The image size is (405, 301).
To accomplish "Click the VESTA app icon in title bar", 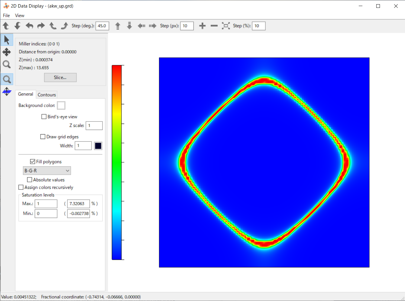I will 6,6.
